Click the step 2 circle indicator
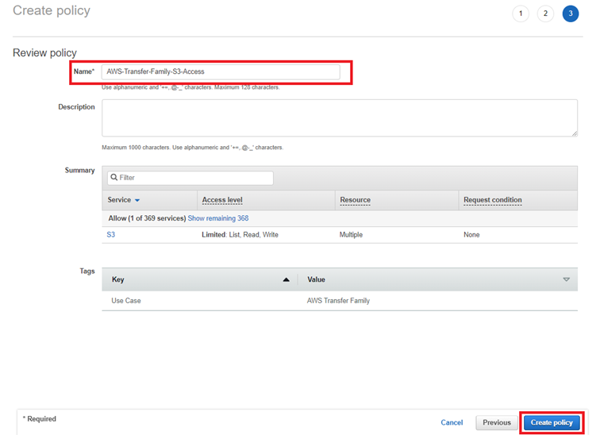This screenshot has height=435, width=600. [x=545, y=13]
